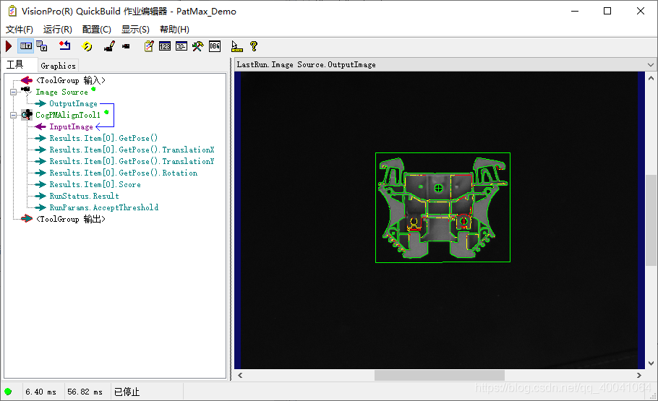
Task: Select the InputImage terminal
Action: [x=71, y=126]
